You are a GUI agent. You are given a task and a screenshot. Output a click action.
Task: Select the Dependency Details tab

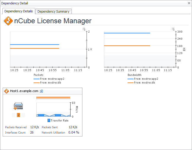tap(19, 11)
